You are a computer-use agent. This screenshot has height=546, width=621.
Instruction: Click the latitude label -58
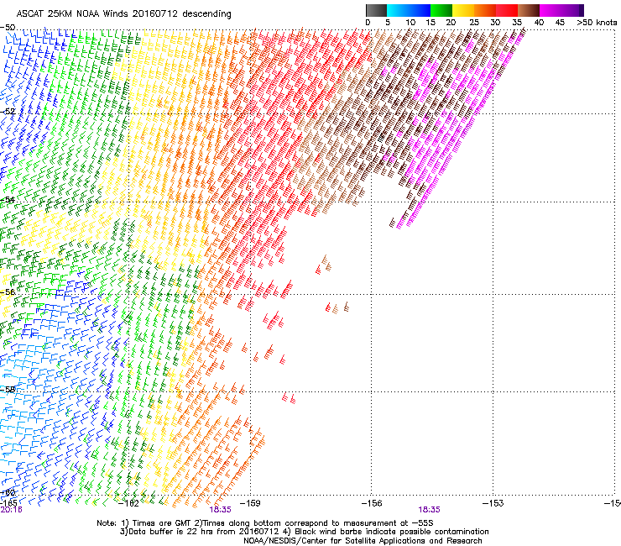pyautogui.click(x=8, y=390)
